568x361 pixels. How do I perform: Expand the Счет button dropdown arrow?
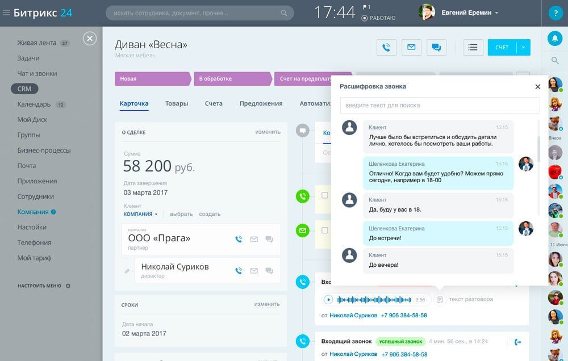523,48
